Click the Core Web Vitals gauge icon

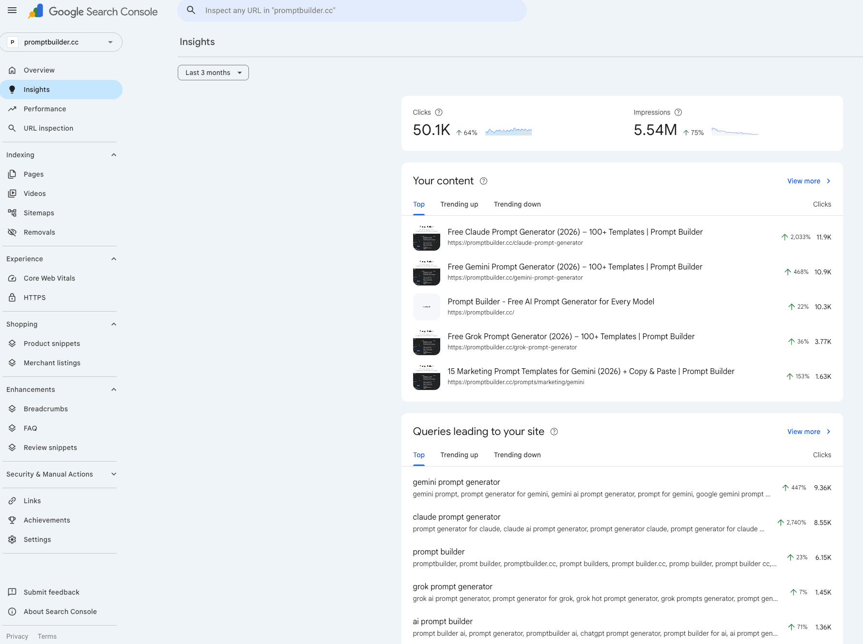12,278
